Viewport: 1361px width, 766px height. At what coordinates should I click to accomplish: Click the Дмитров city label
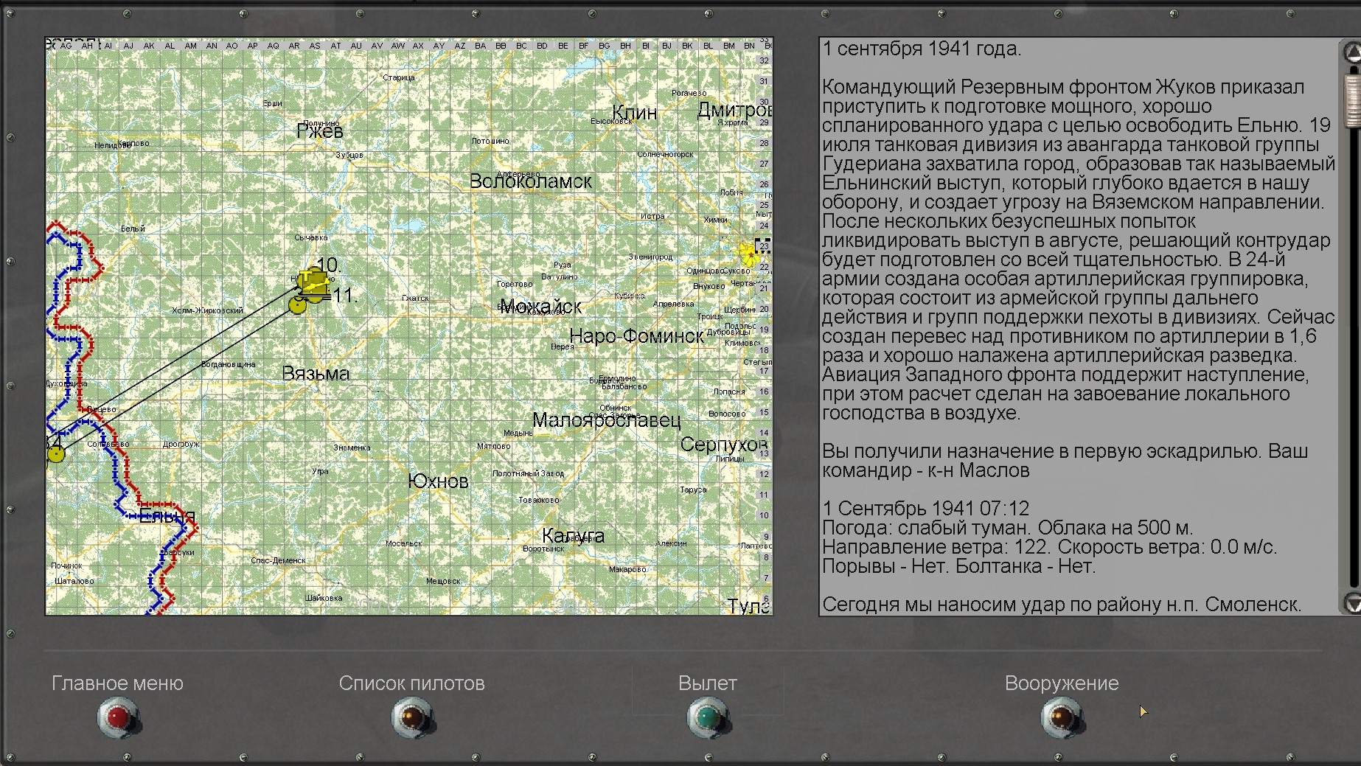point(734,111)
